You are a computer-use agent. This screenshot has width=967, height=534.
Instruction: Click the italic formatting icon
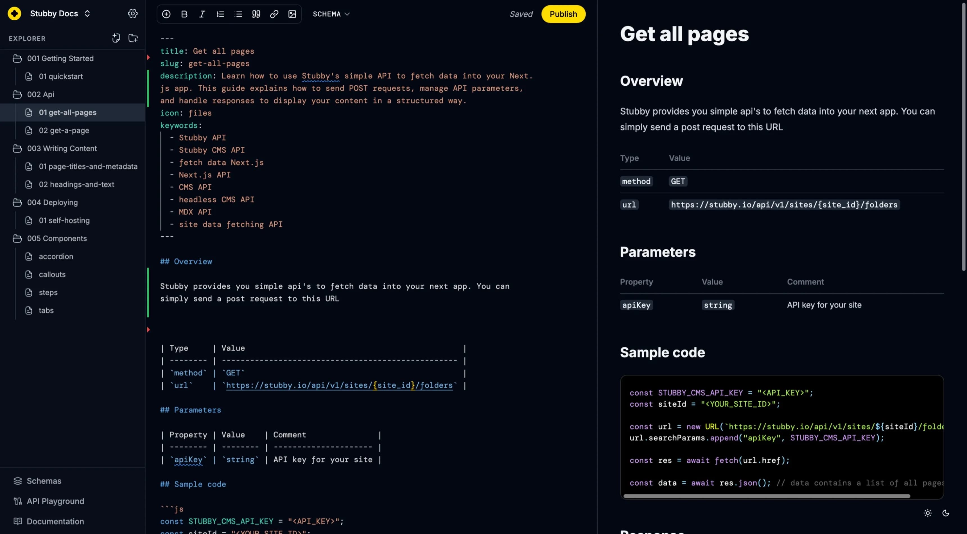(x=202, y=14)
